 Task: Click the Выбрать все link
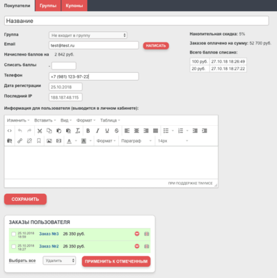click(22, 261)
